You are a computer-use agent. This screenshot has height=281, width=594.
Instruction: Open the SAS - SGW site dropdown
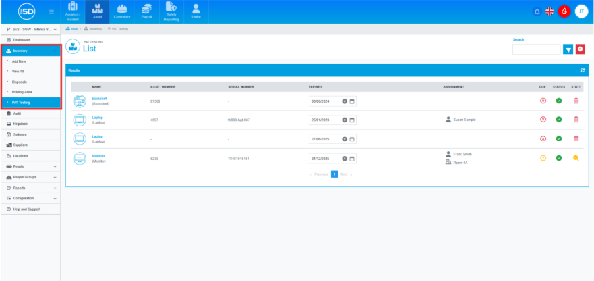30,30
